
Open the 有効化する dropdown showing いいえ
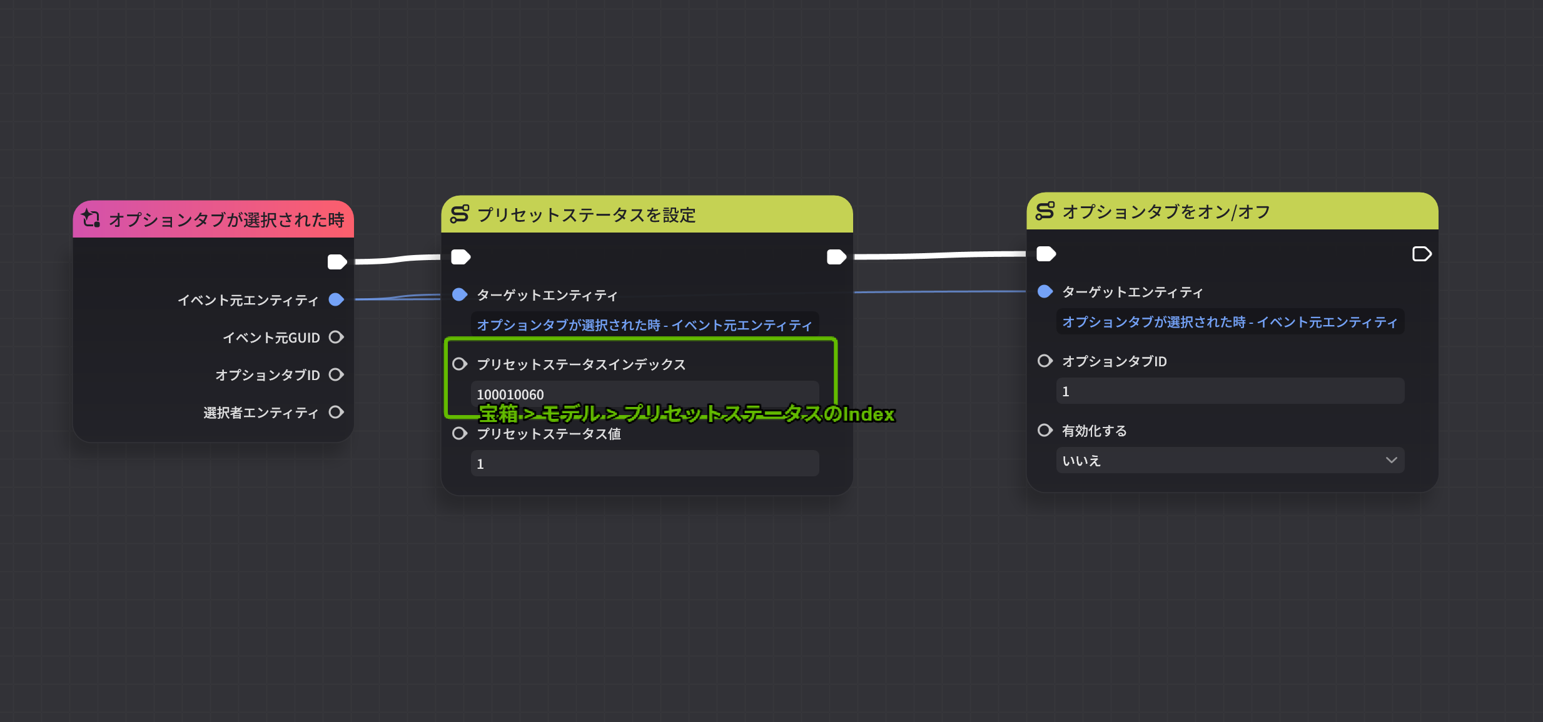1229,461
